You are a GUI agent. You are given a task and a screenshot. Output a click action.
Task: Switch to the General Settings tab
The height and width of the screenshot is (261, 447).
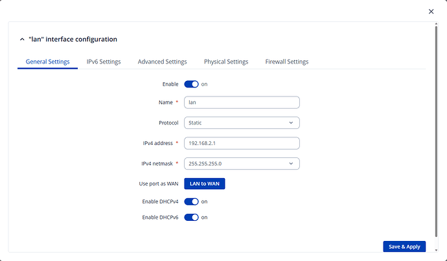pyautogui.click(x=47, y=62)
